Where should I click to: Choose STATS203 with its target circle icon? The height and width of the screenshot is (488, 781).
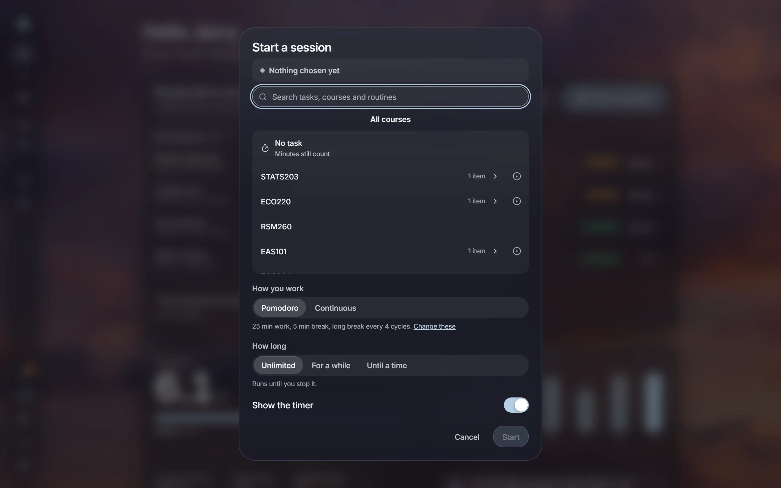[x=517, y=176]
